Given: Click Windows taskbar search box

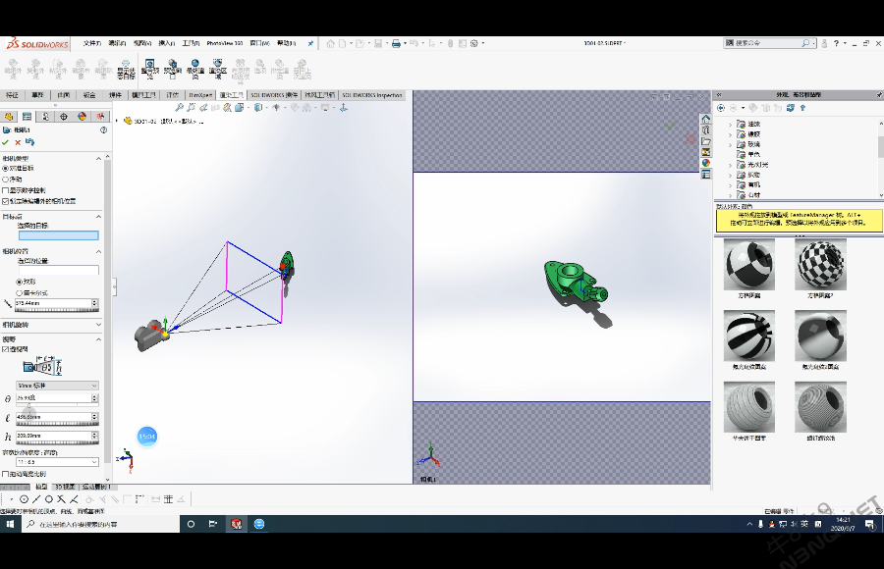Looking at the screenshot, I should 100,524.
